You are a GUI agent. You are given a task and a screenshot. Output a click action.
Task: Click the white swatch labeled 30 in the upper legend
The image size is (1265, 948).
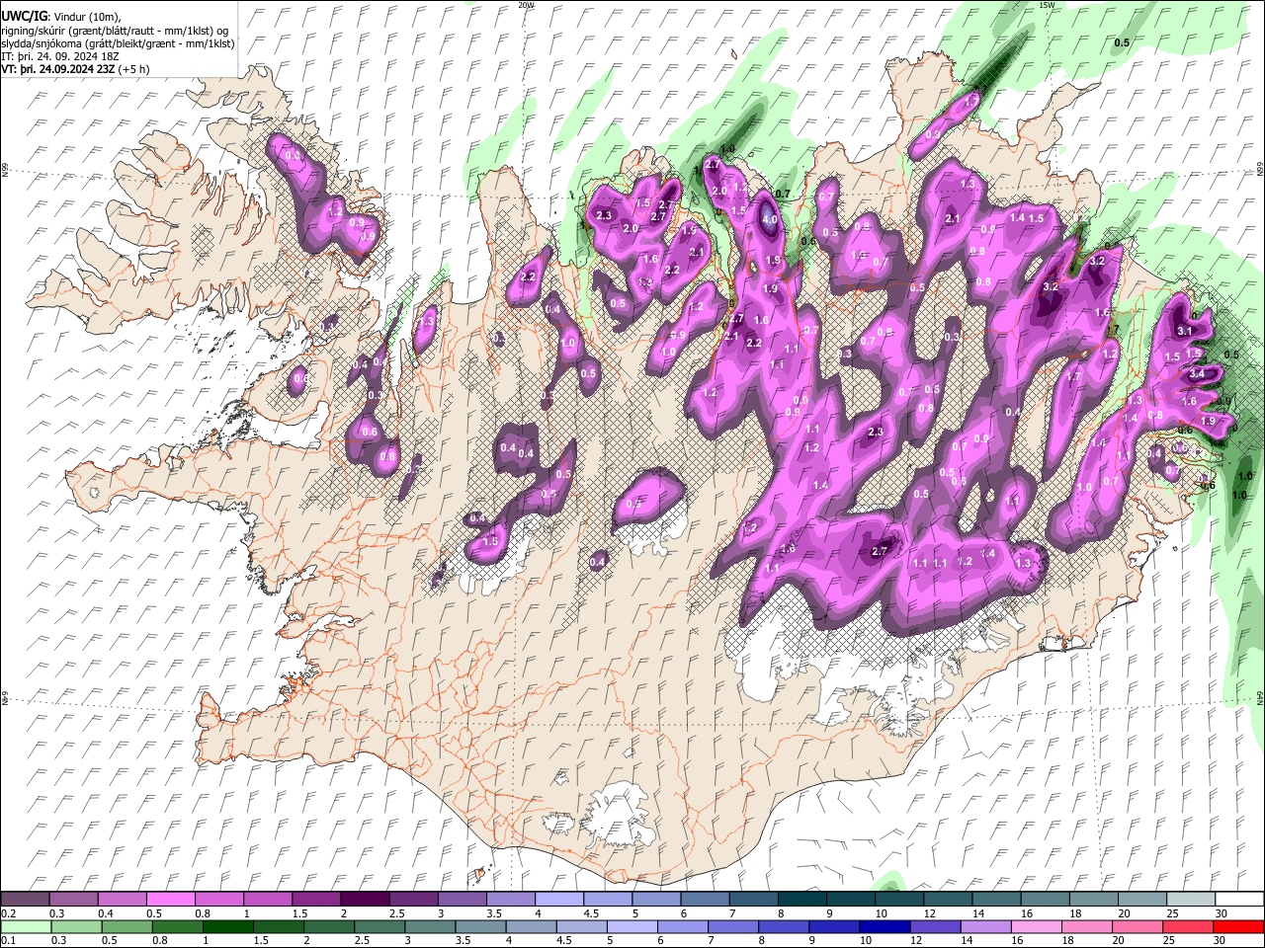click(1240, 900)
